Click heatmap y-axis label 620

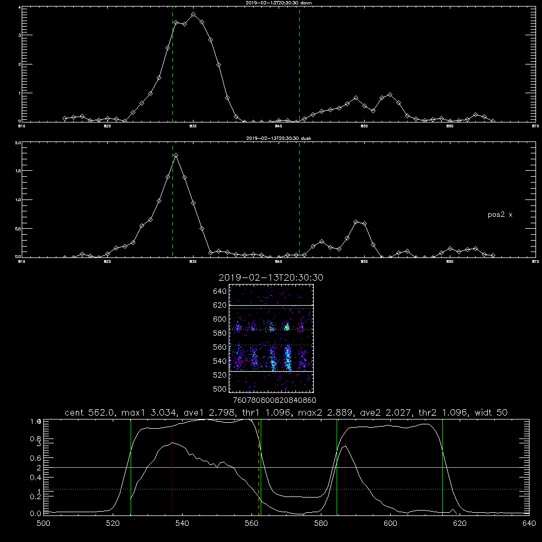click(220, 305)
